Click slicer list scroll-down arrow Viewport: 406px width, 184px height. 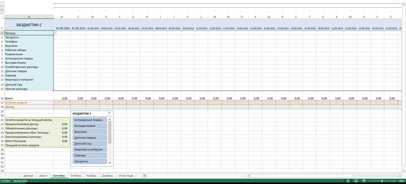tap(109, 162)
